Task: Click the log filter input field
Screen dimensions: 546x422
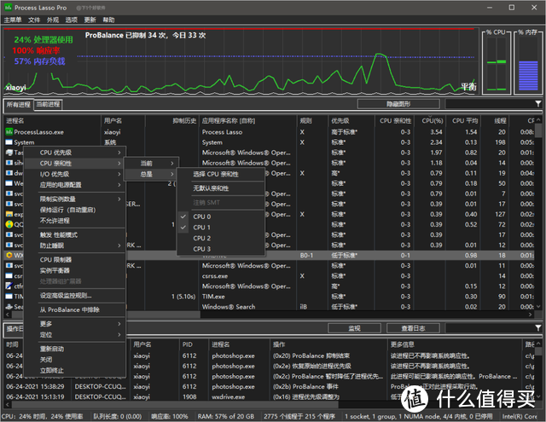Action: (x=490, y=328)
